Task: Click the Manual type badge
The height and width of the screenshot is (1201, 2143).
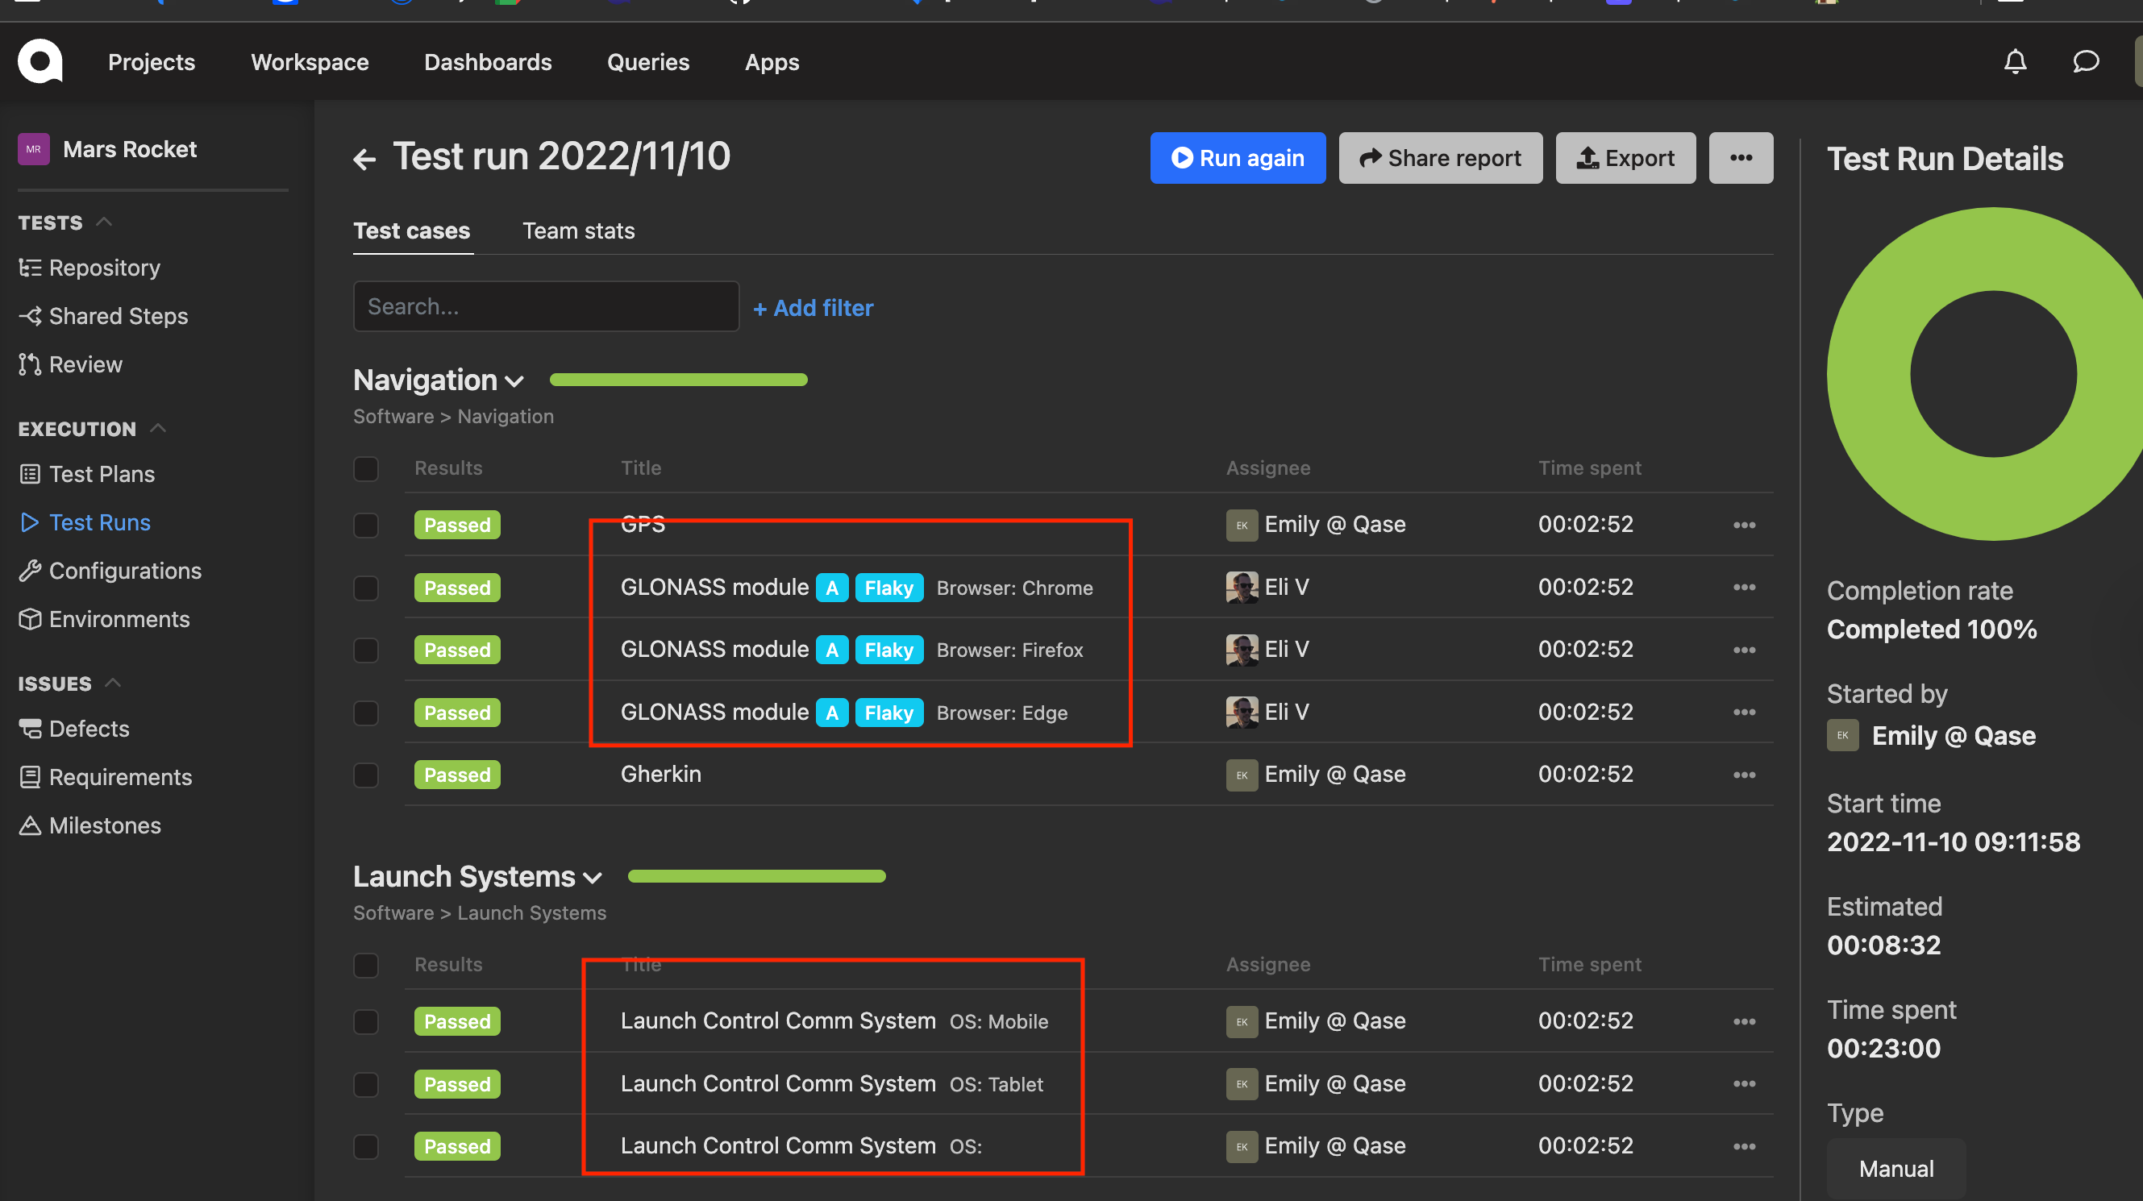Action: pyautogui.click(x=1896, y=1169)
